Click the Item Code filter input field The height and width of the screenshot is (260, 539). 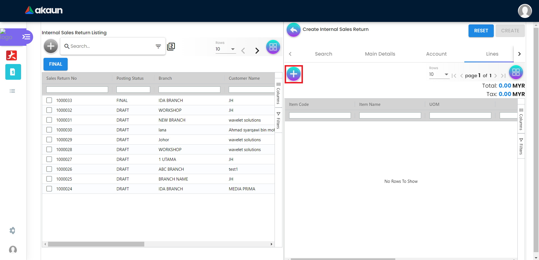(320, 115)
